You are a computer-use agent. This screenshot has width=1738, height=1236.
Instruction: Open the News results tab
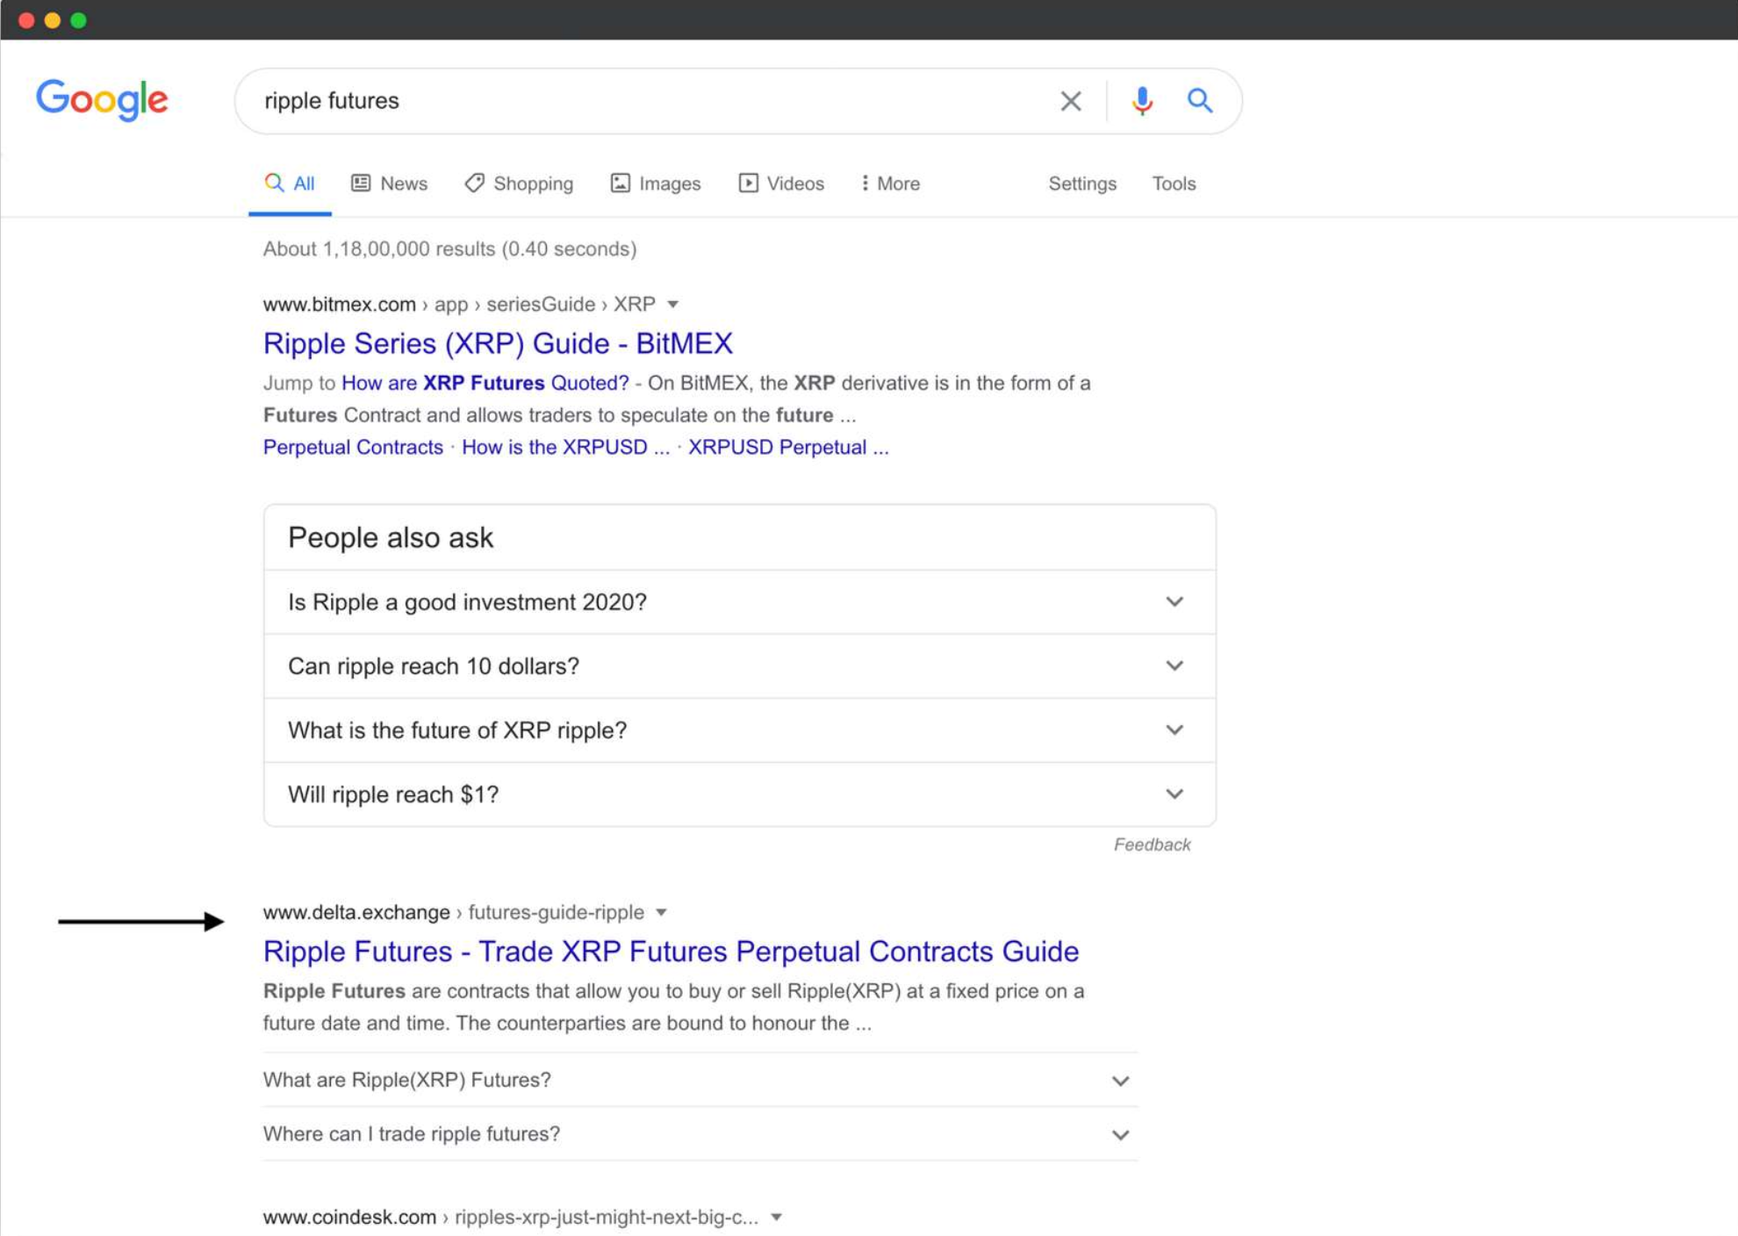(389, 183)
